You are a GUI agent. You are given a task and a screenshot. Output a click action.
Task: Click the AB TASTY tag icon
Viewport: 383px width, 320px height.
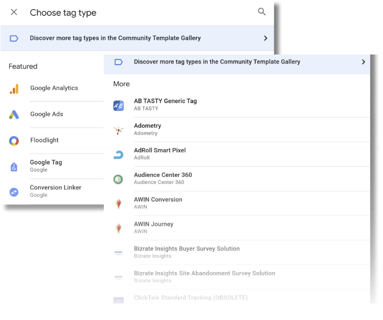click(x=118, y=105)
